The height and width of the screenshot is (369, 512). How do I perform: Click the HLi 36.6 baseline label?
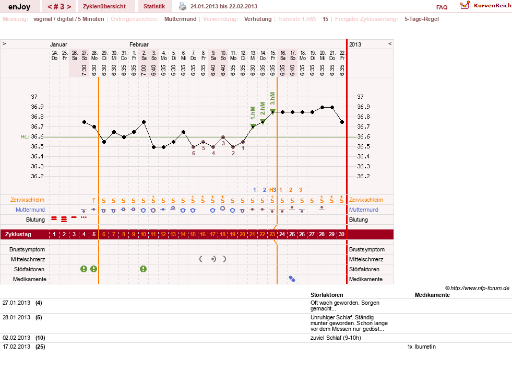(x=32, y=137)
